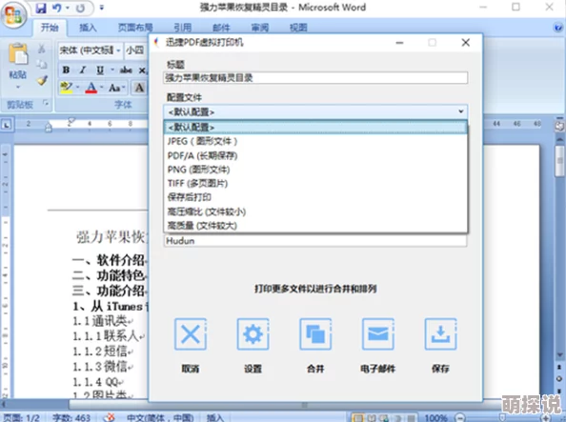
Task: Click the 保存 save button
Action: (440, 334)
